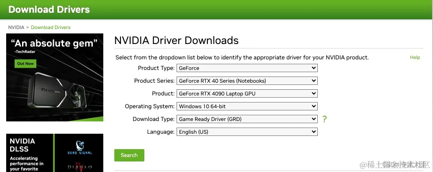Click the NVIDIA DLSS banner text
The image size is (433, 172).
click(x=22, y=145)
